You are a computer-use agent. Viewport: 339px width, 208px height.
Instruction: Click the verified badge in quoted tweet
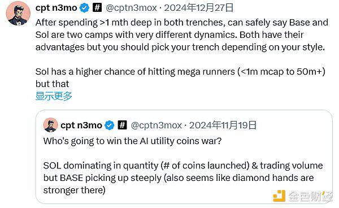tap(110, 125)
